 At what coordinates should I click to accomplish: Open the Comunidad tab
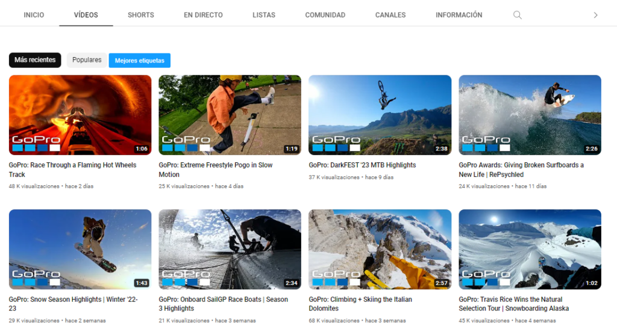point(325,15)
